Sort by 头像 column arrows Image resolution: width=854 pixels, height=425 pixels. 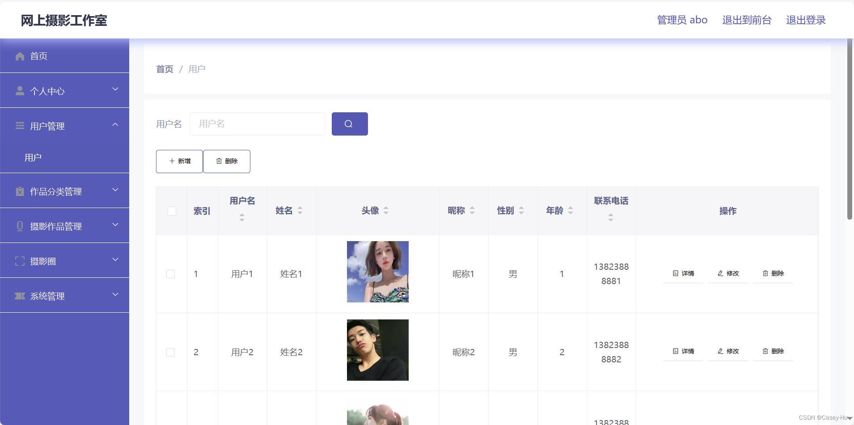[x=386, y=210]
